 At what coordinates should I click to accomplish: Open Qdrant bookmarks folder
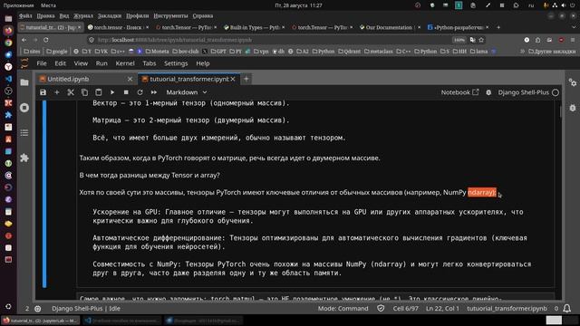(350, 52)
